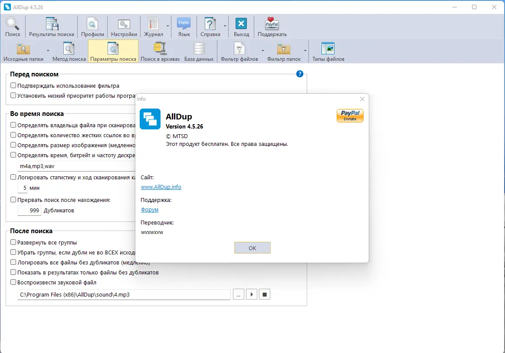Click the 999 Дубликатов count field
Viewport: 505px width, 353px height.
pyautogui.click(x=30, y=211)
